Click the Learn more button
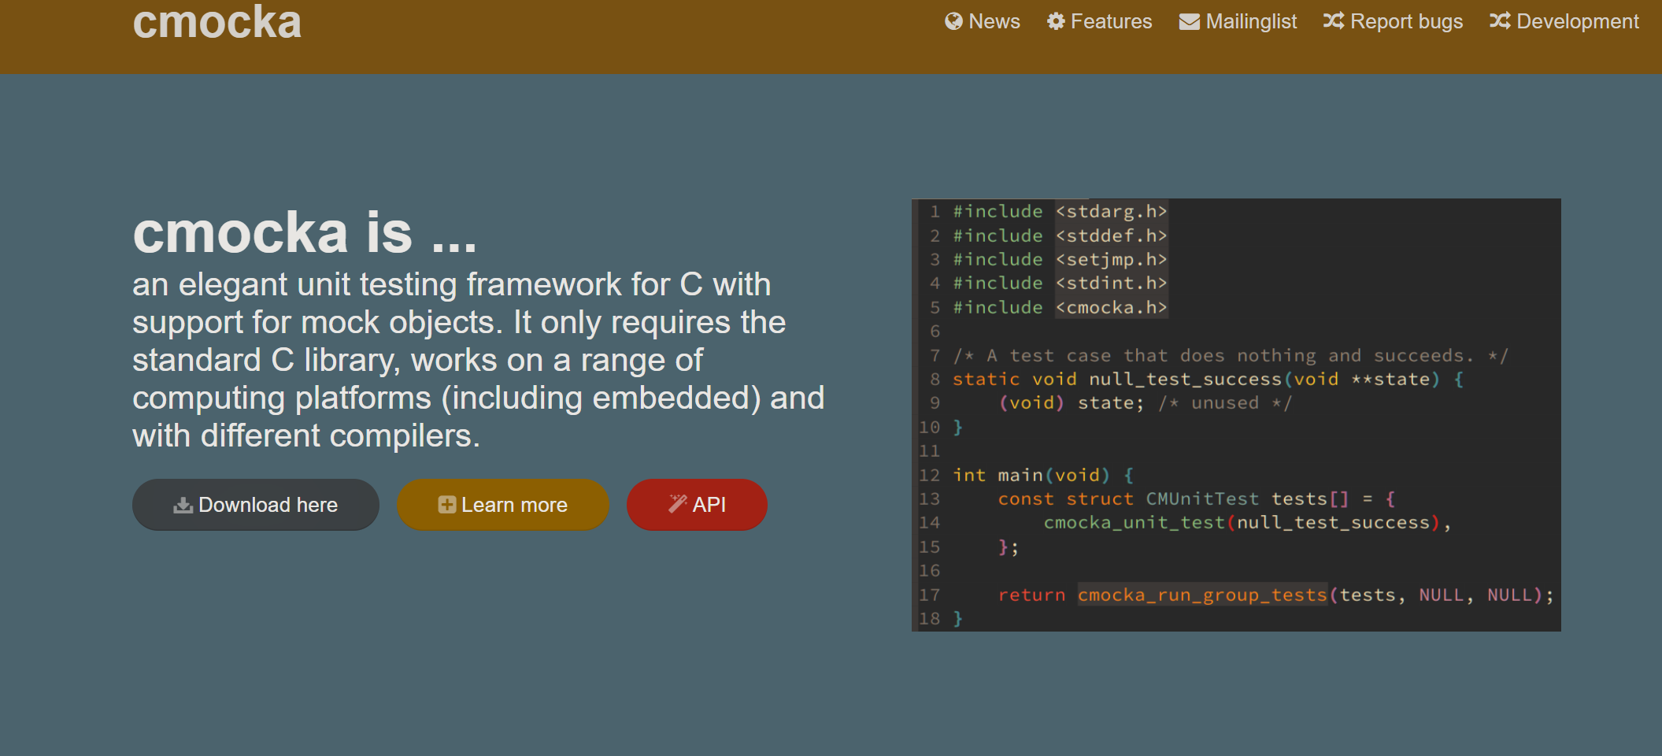This screenshot has height=756, width=1662. click(502, 505)
